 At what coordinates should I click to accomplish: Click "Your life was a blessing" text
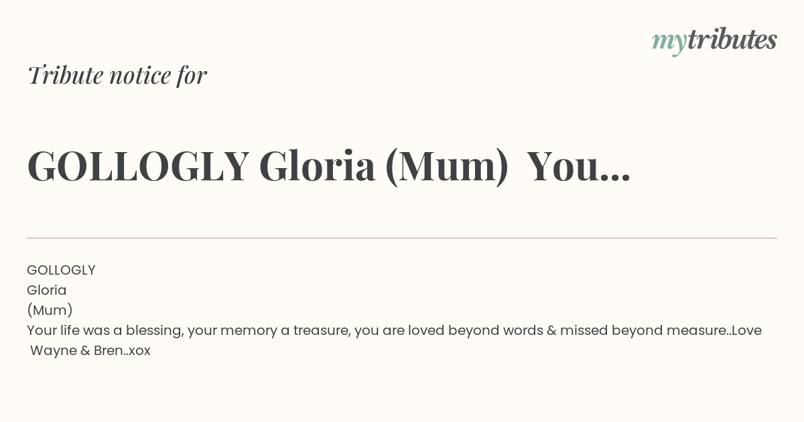105,330
